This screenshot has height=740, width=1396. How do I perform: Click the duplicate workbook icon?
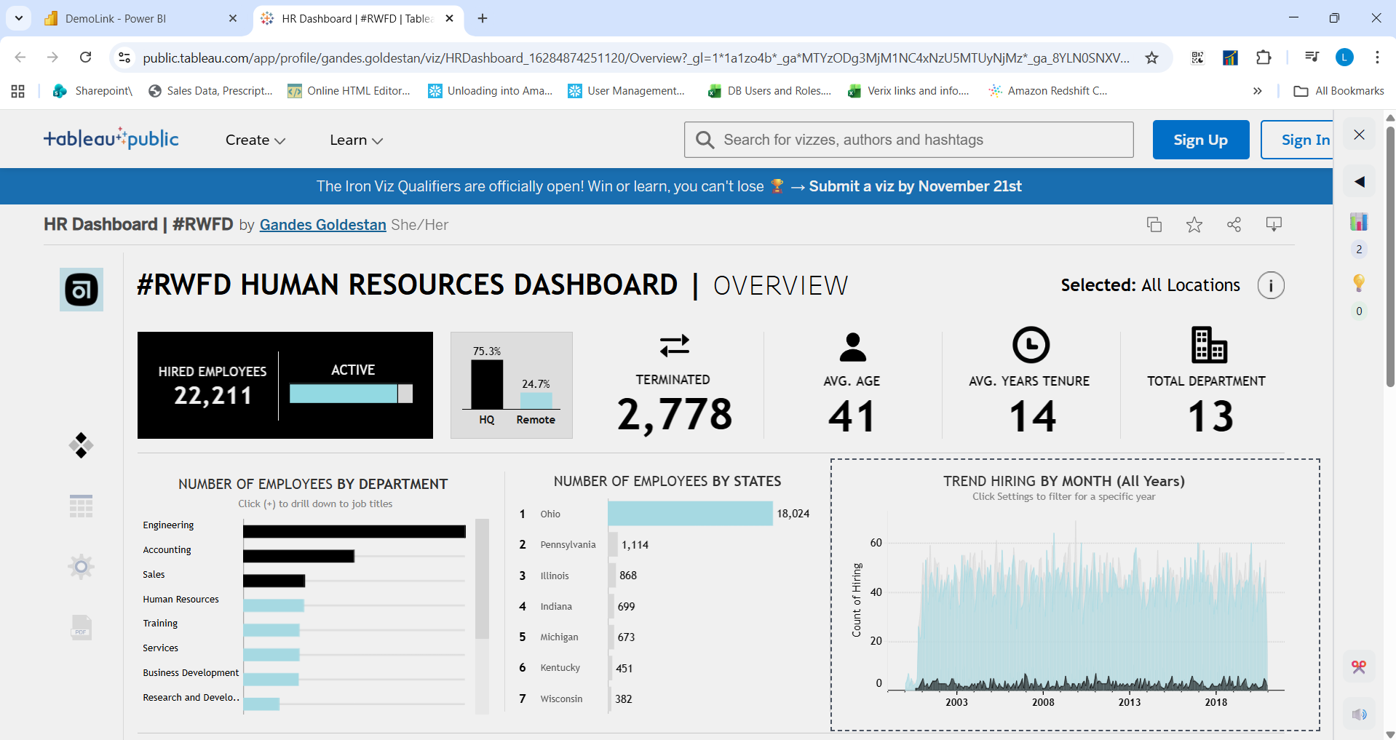tap(1154, 224)
